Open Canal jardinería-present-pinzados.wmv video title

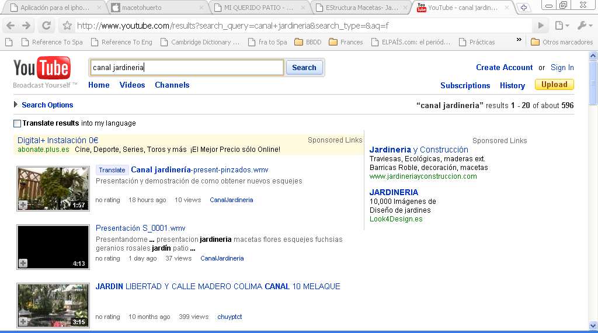(200, 170)
